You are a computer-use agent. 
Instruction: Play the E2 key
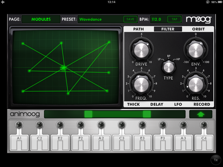[60, 143]
